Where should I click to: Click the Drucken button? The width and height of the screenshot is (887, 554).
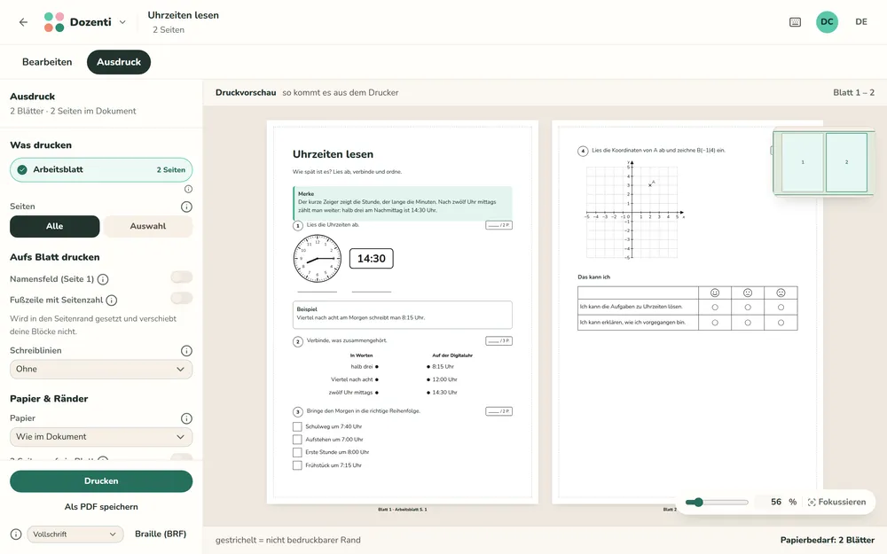101,481
